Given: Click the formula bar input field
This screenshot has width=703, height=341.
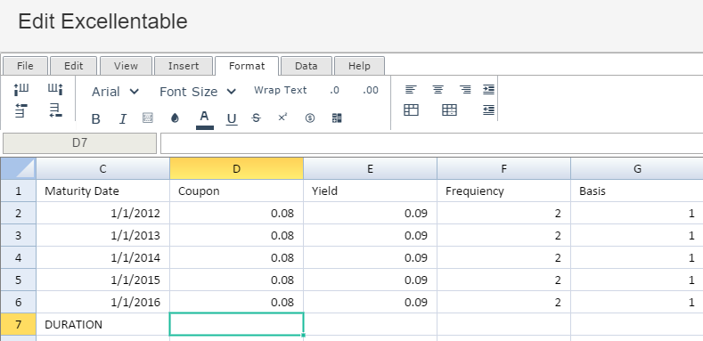Looking at the screenshot, I should click(x=432, y=143).
